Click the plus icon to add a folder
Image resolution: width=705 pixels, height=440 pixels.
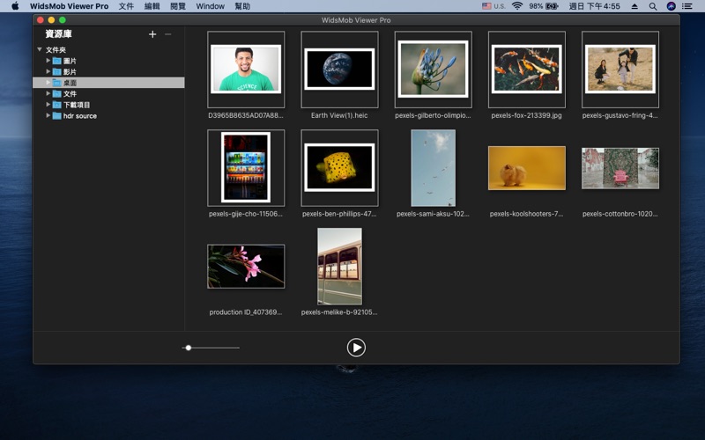pyautogui.click(x=152, y=34)
